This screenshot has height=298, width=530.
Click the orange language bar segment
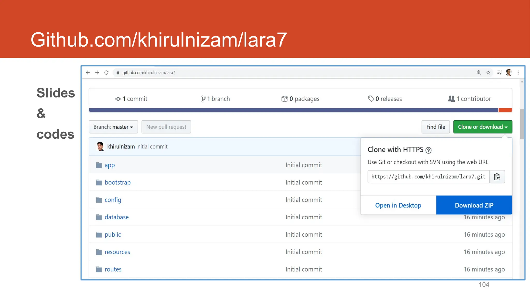[505, 110]
